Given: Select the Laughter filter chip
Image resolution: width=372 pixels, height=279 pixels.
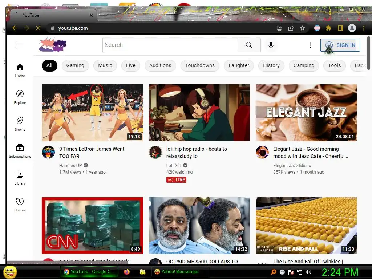Looking at the screenshot, I should (239, 65).
